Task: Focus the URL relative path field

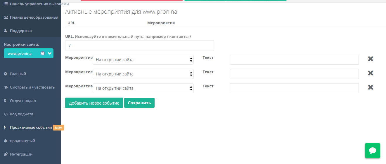Action: pos(139,45)
